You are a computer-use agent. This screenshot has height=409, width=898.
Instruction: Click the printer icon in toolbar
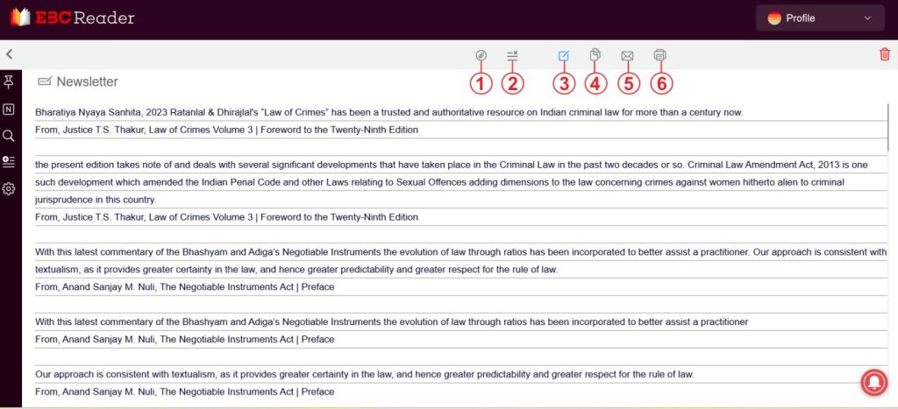tap(659, 55)
